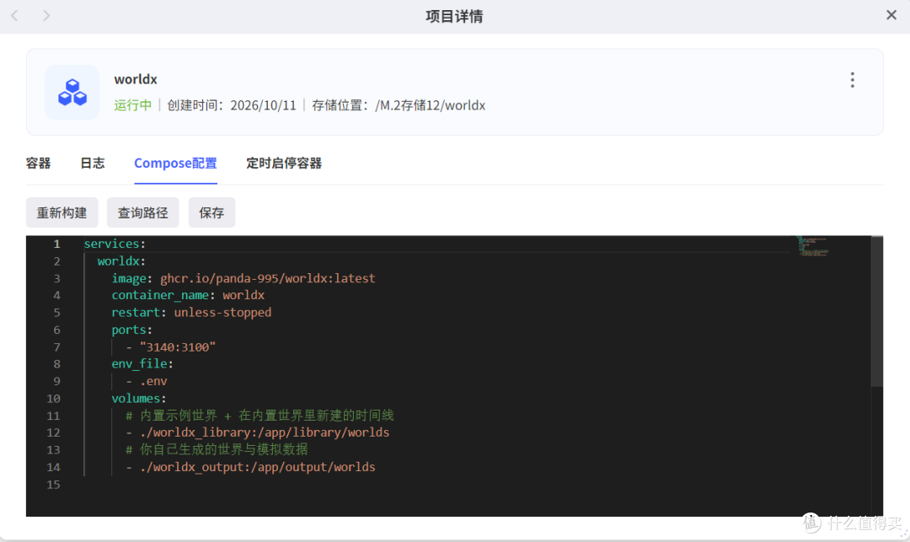The height and width of the screenshot is (542, 910).
Task: Click the code minimap preview
Action: click(813, 246)
